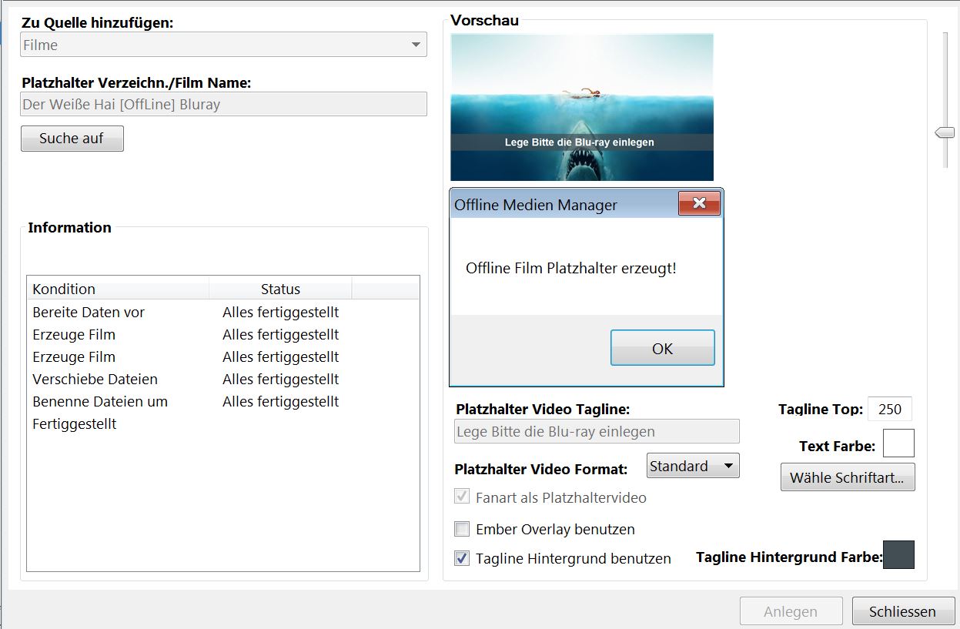Open the Wähle Schriftart font chooser
Viewport: 960px width, 629px height.
(x=848, y=477)
